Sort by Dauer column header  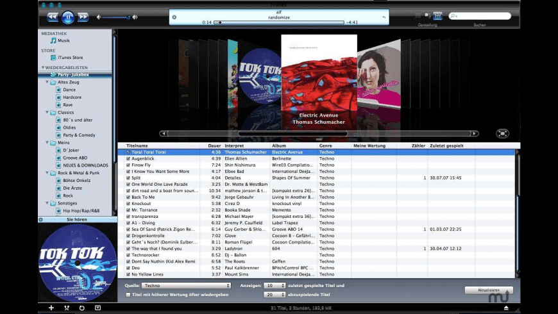214,146
